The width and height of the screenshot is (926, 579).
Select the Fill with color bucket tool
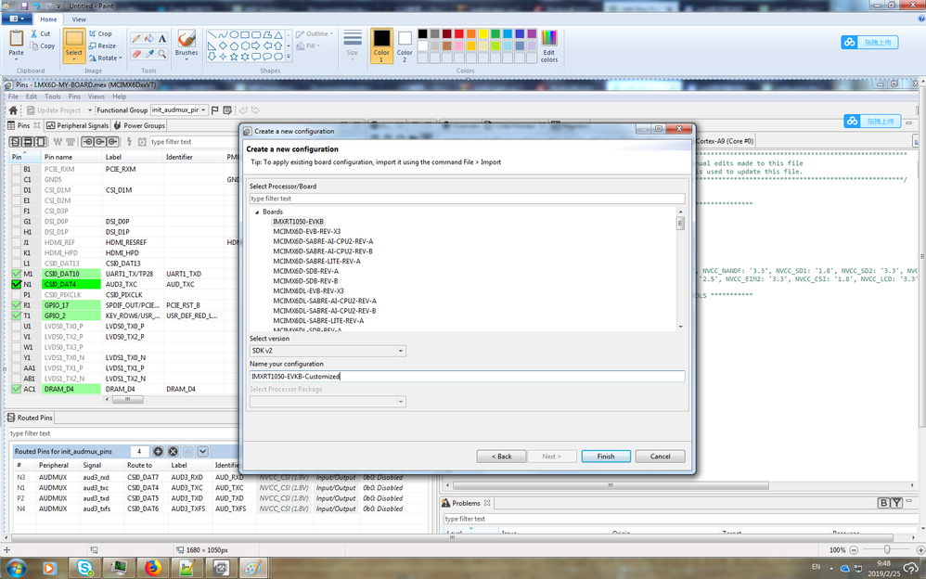[x=148, y=38]
